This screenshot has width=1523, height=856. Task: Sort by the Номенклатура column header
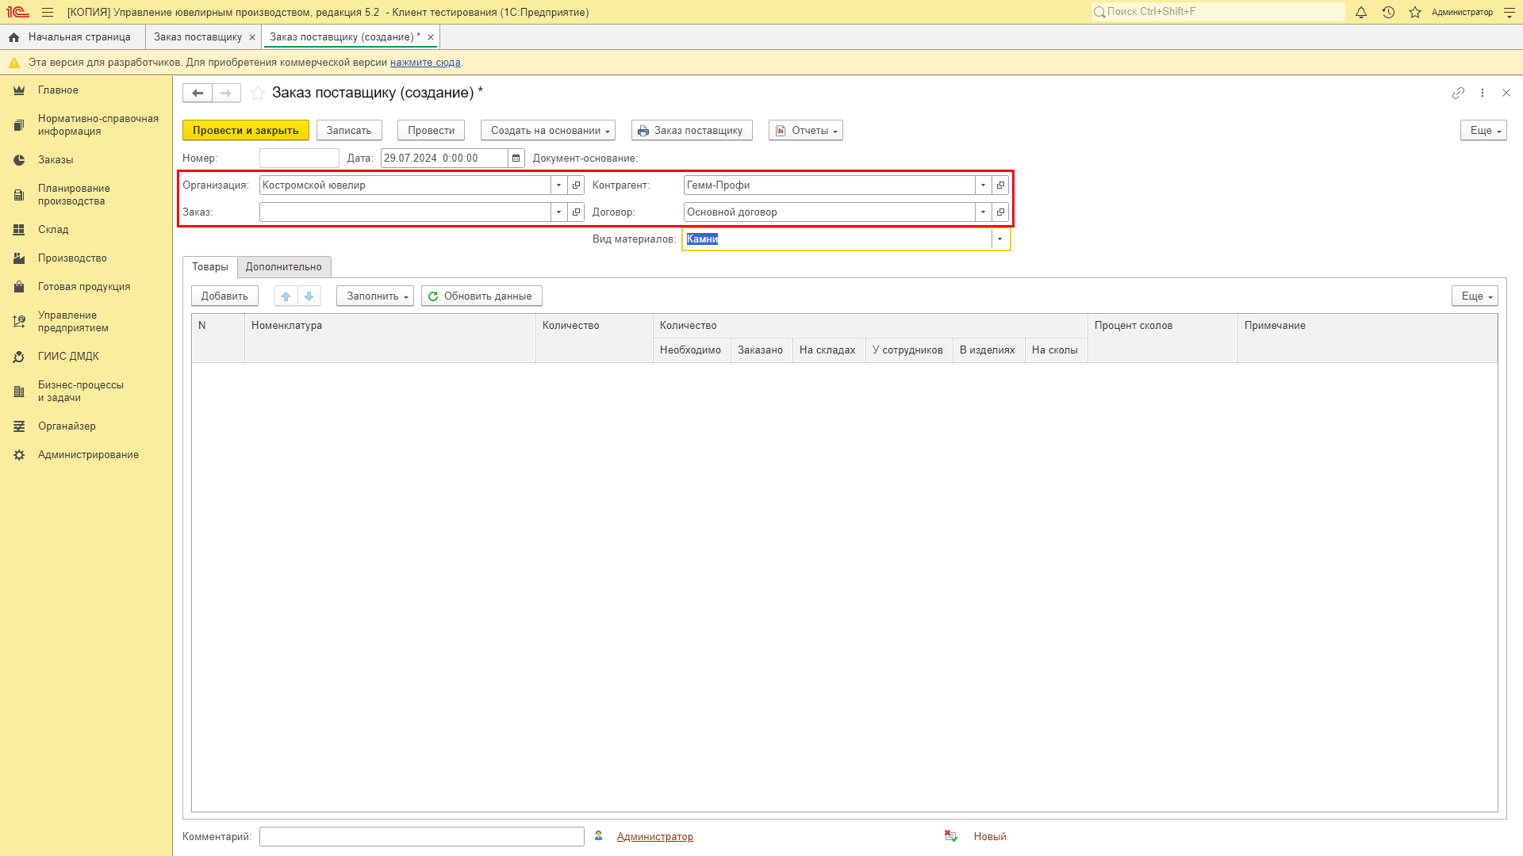(390, 338)
